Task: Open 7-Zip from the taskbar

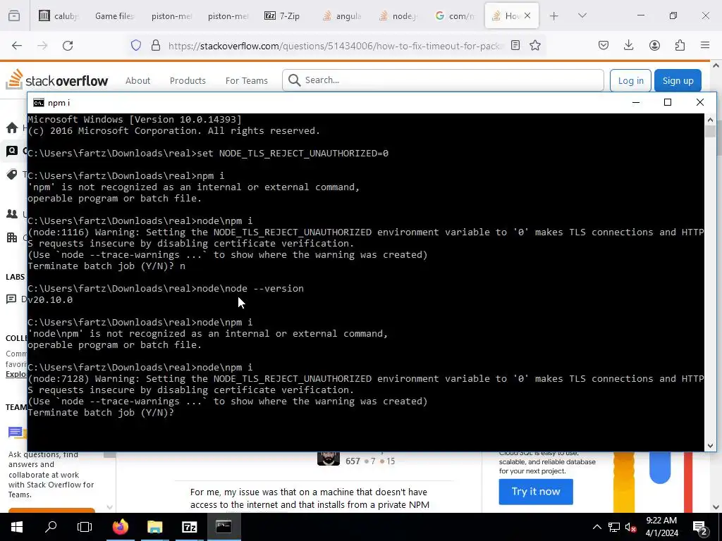Action: tap(189, 527)
